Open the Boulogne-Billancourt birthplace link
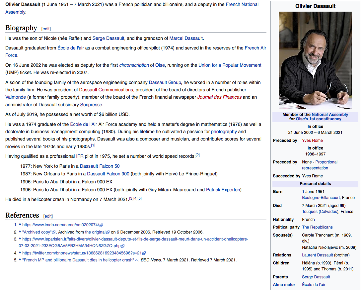The width and height of the screenshot is (362, 290). point(321,198)
